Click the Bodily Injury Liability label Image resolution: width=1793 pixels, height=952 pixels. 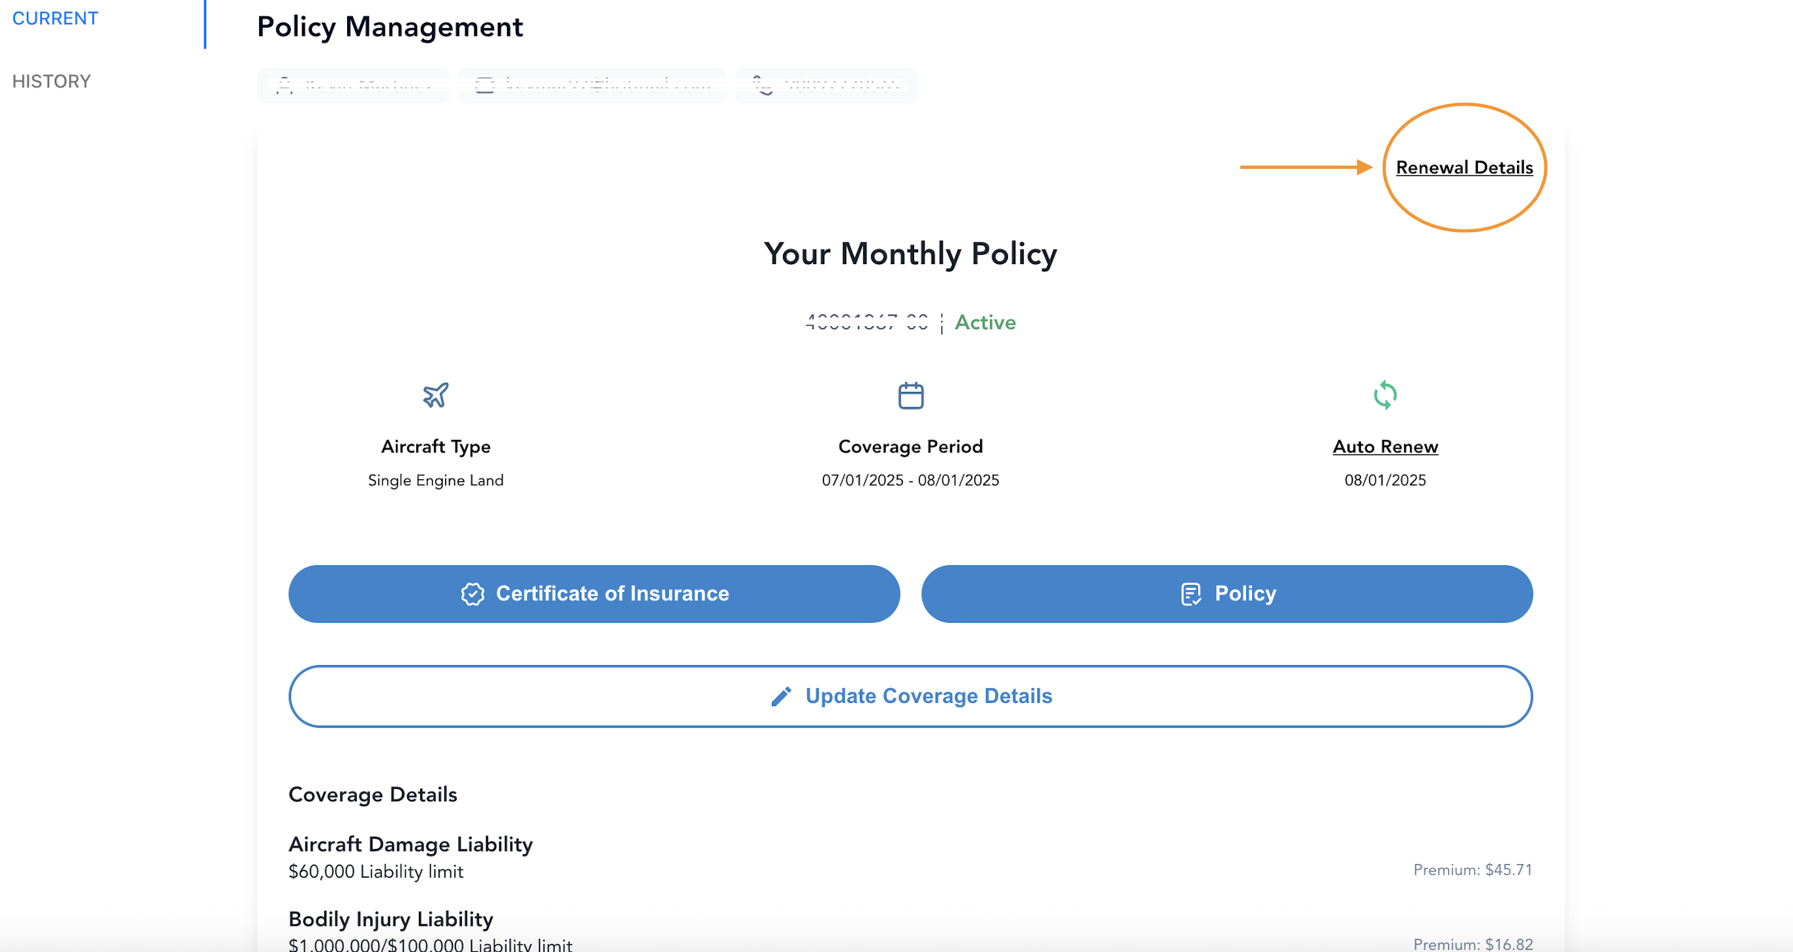tap(391, 919)
